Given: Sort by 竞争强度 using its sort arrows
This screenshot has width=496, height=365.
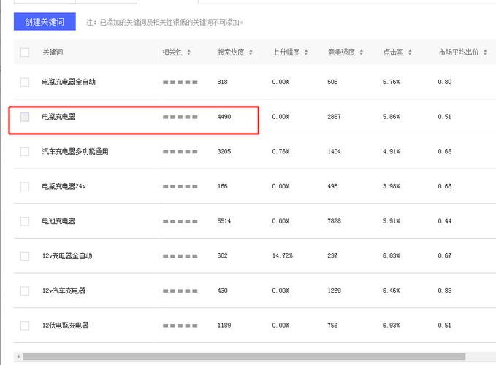Looking at the screenshot, I should 362,52.
